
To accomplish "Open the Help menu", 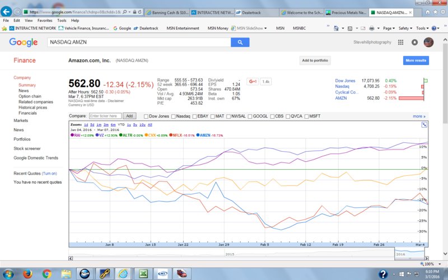I will pos(75,21).
